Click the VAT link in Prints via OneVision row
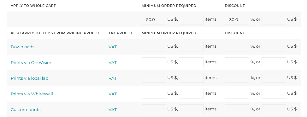The height and width of the screenshot is (117, 307). point(113,63)
